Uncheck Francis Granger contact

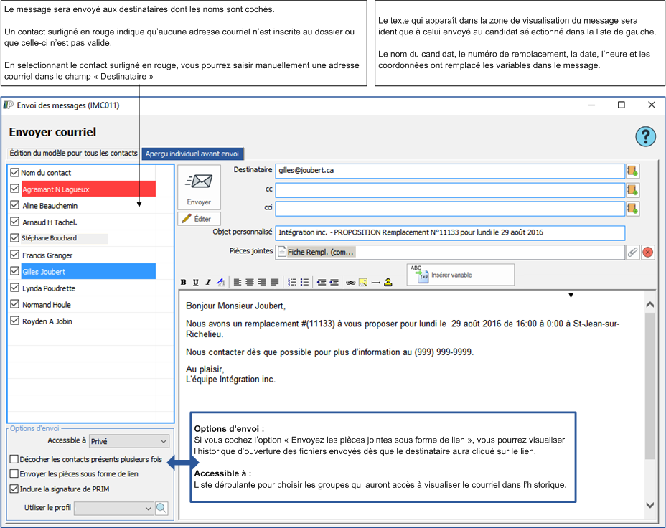coord(14,255)
